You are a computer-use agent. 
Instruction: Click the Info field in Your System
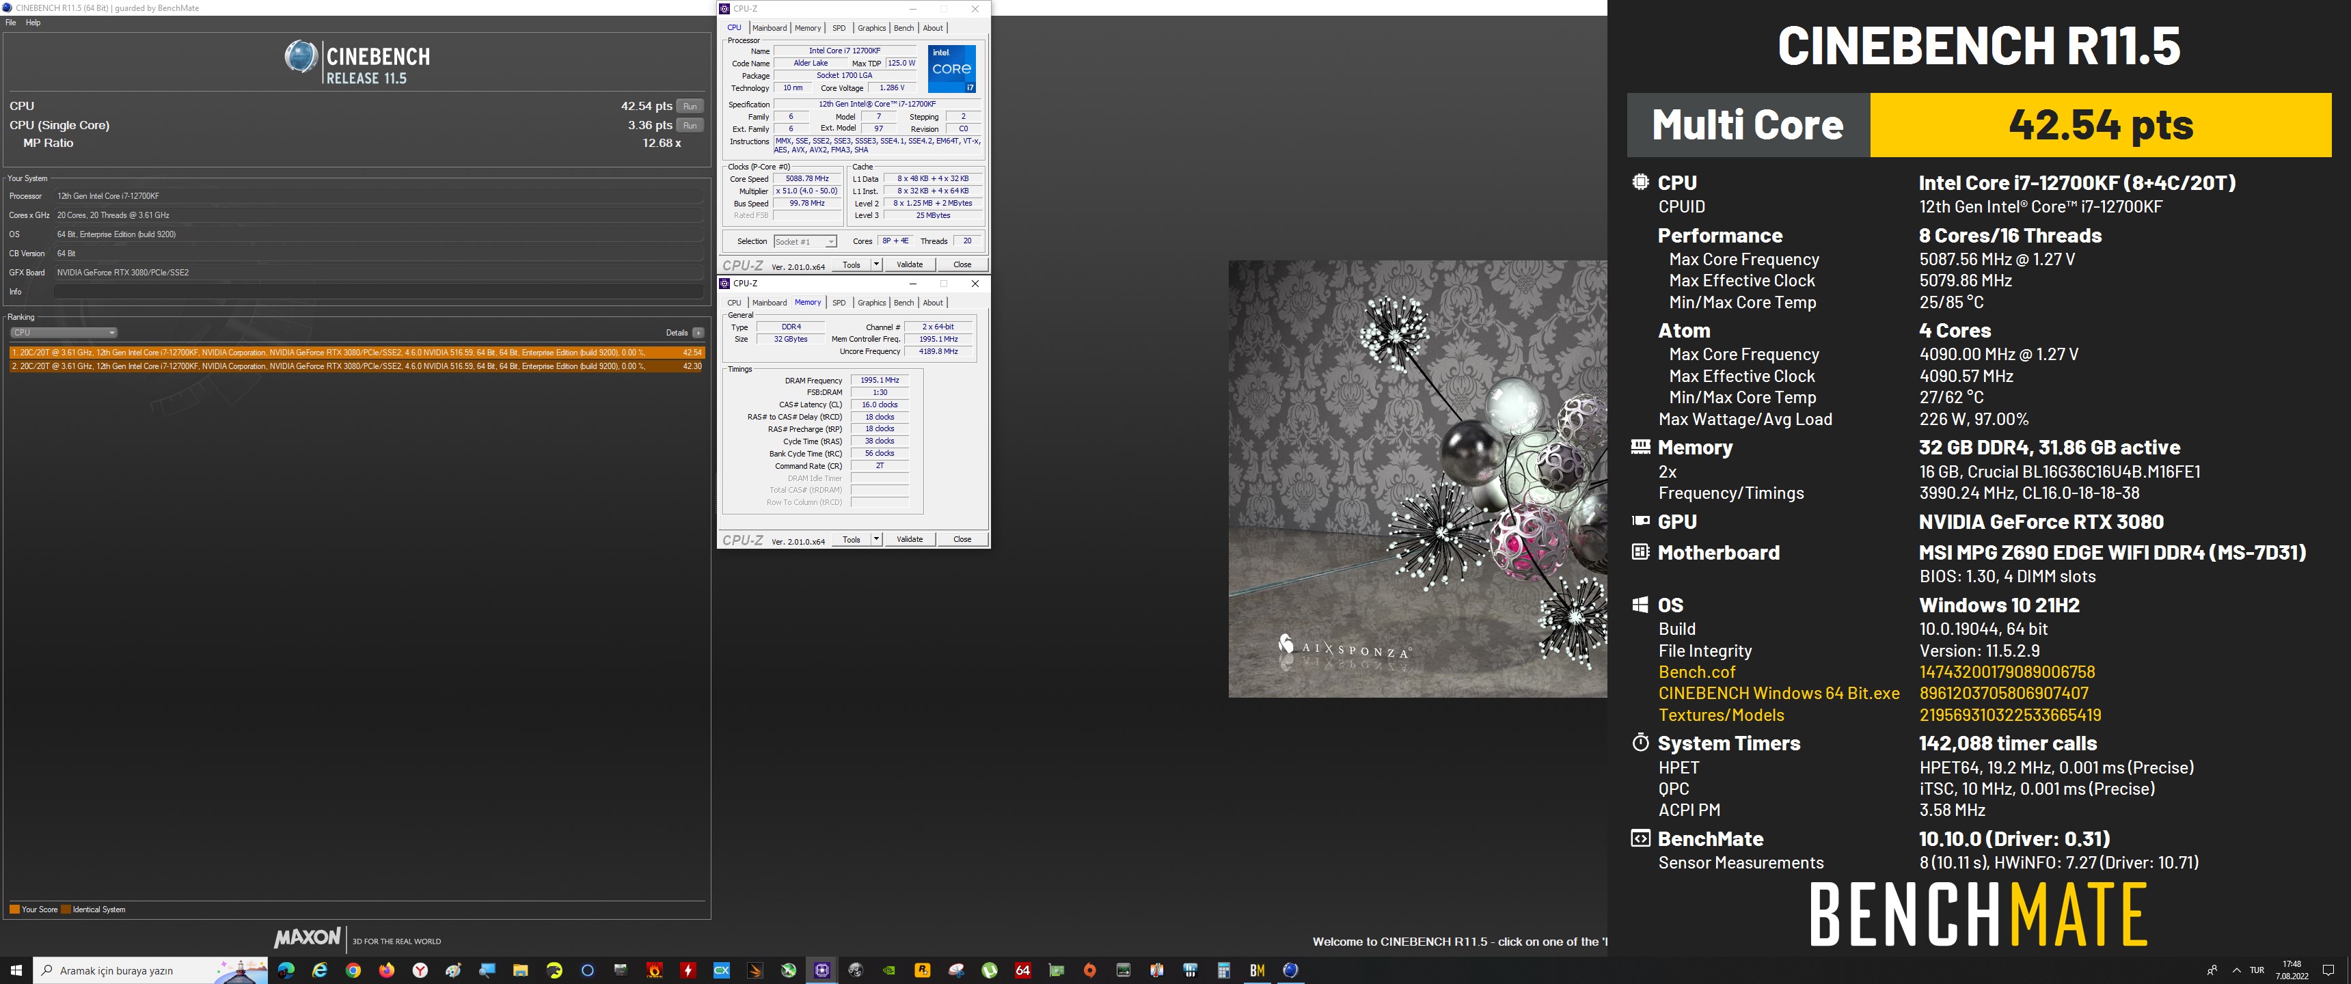pyautogui.click(x=379, y=292)
